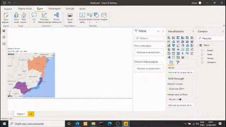Click the Undo arrow in title bar
Image resolution: width=226 pixels, height=127 pixels.
point(10,3)
